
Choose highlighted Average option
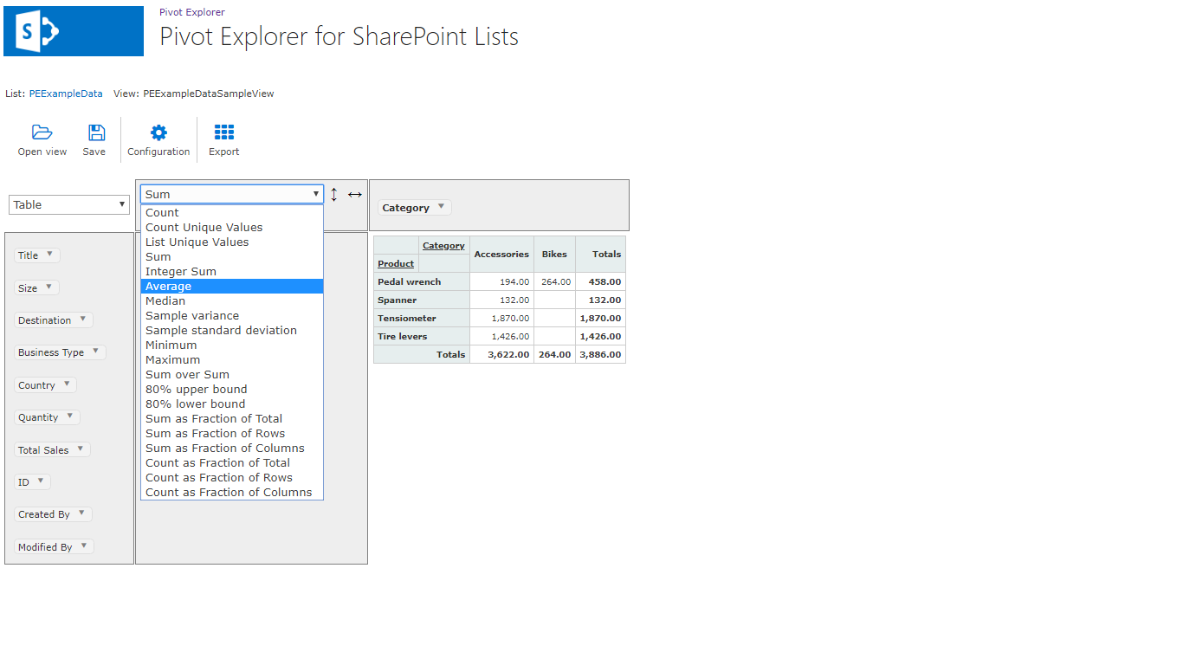pyautogui.click(x=232, y=287)
